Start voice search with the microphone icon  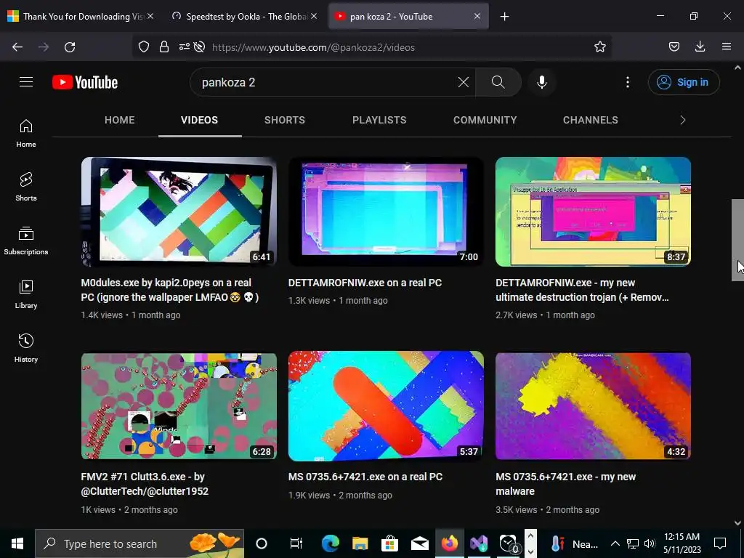[x=541, y=82]
